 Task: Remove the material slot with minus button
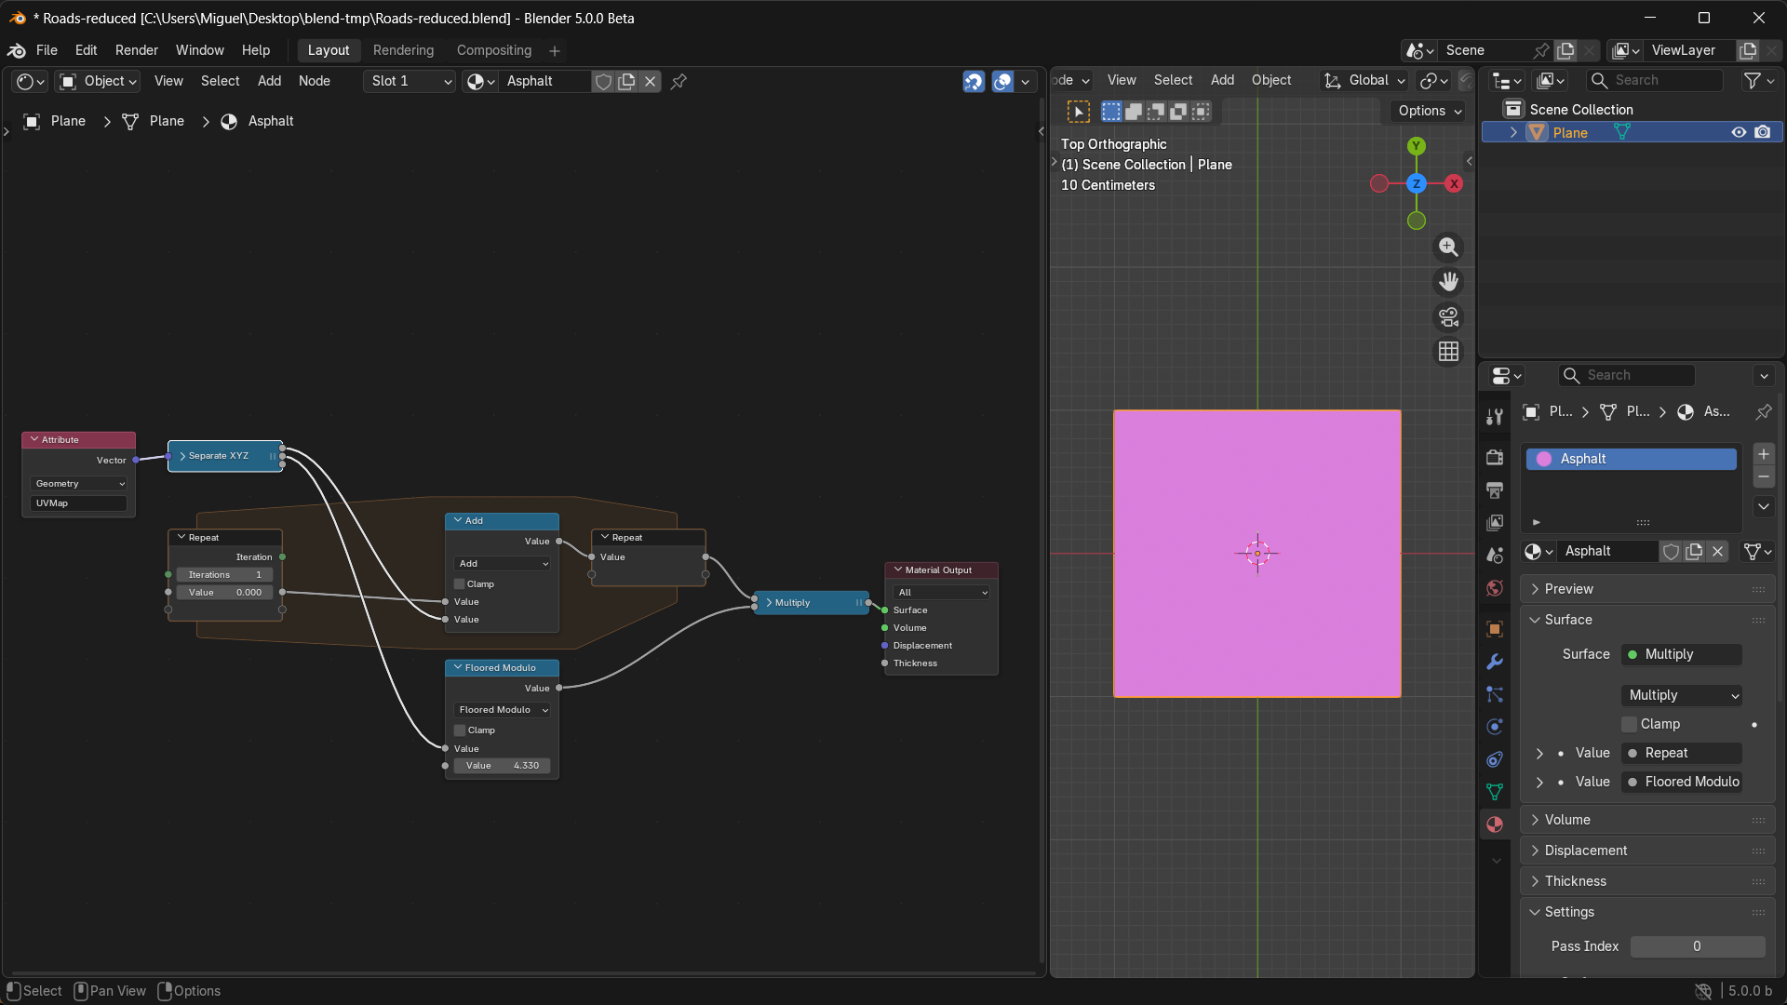pos(1763,476)
